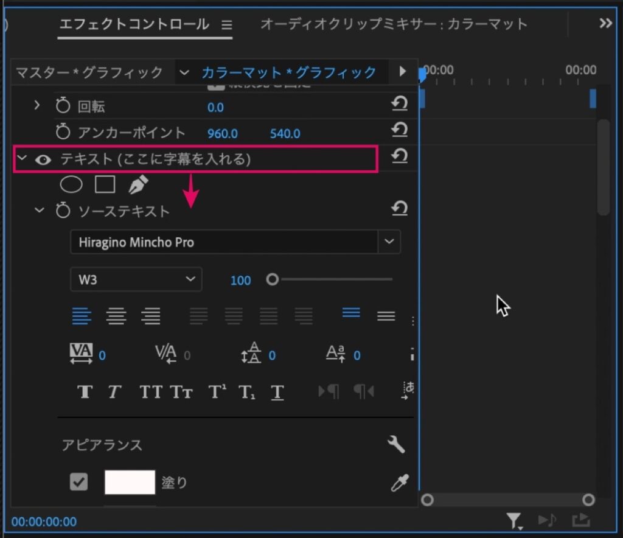The image size is (623, 538).
Task: Set left-to-right paragraph direction
Action: [x=328, y=392]
